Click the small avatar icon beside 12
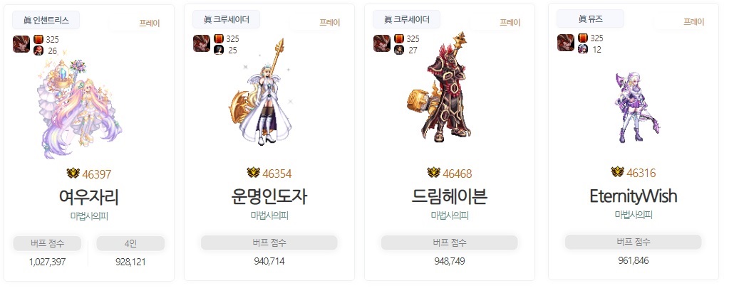739x298 pixels. 582,49
